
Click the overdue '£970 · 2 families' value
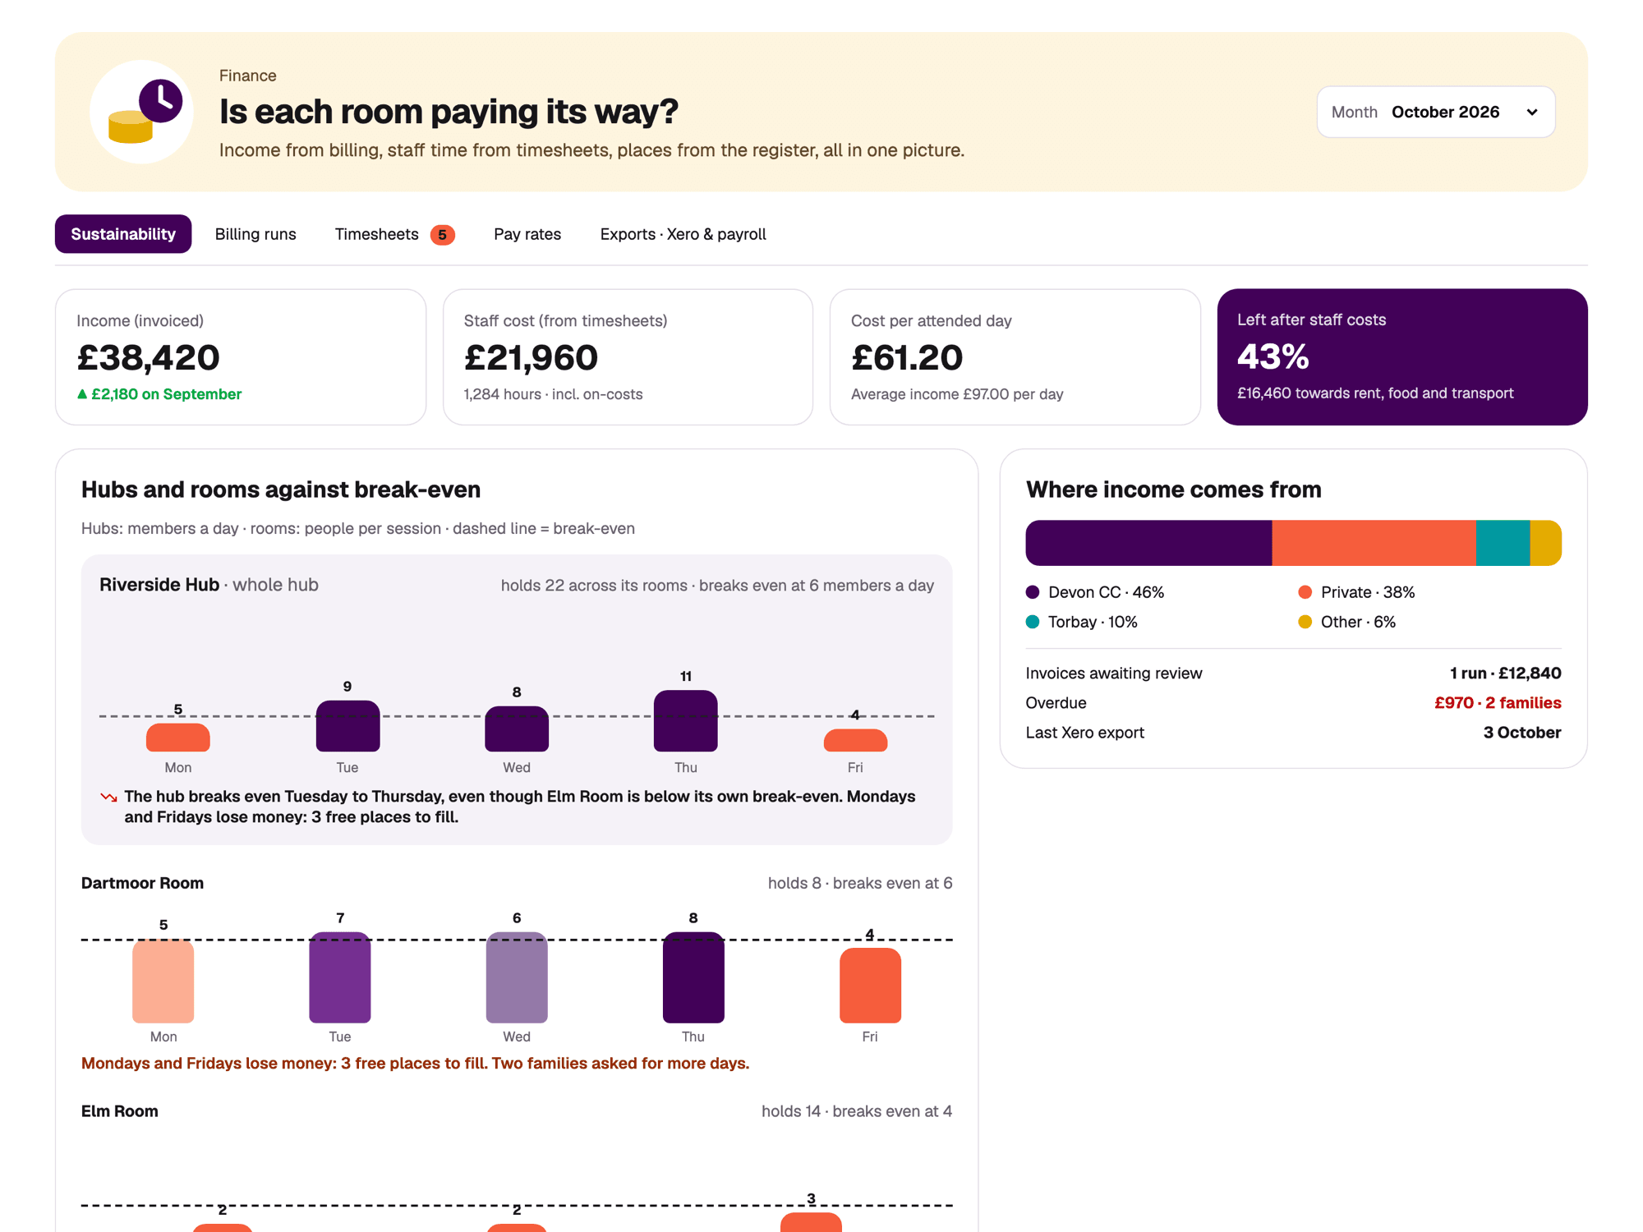point(1498,703)
